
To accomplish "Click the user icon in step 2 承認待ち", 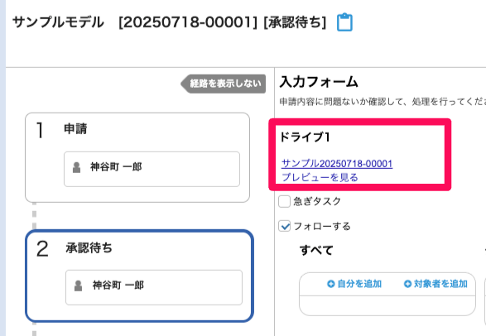I will 79,286.
